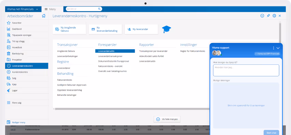Open Visma support three-dot options menu
The width and height of the screenshot is (291, 135).
[273, 48]
